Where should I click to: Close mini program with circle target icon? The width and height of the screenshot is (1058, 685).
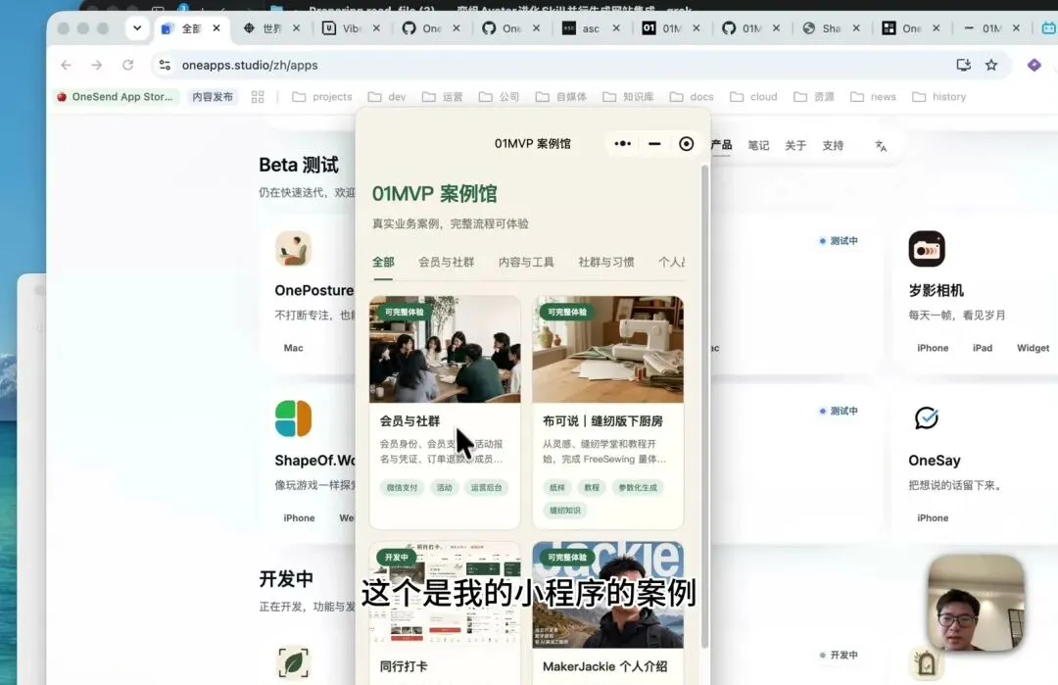(x=686, y=143)
